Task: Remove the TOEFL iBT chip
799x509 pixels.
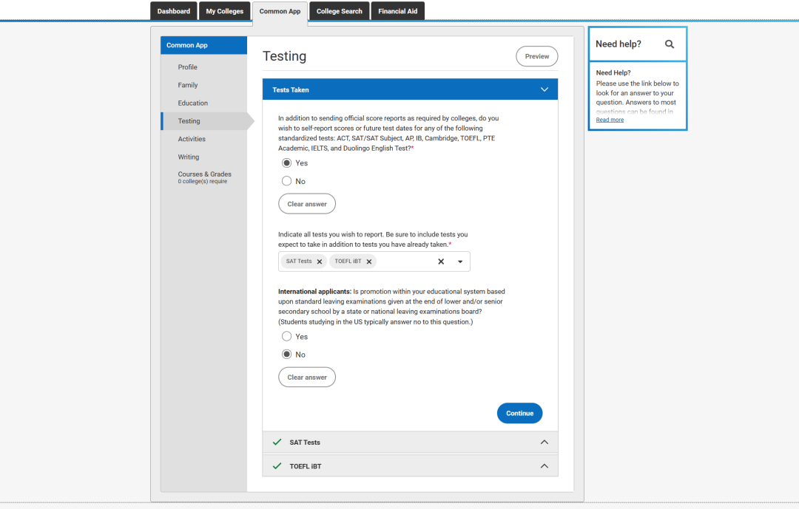Action: pyautogui.click(x=369, y=262)
